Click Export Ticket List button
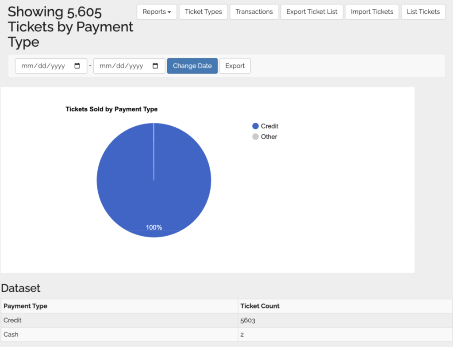Image resolution: width=453 pixels, height=347 pixels. point(311,12)
